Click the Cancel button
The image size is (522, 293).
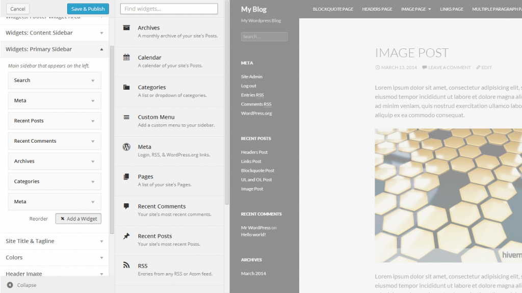18,9
